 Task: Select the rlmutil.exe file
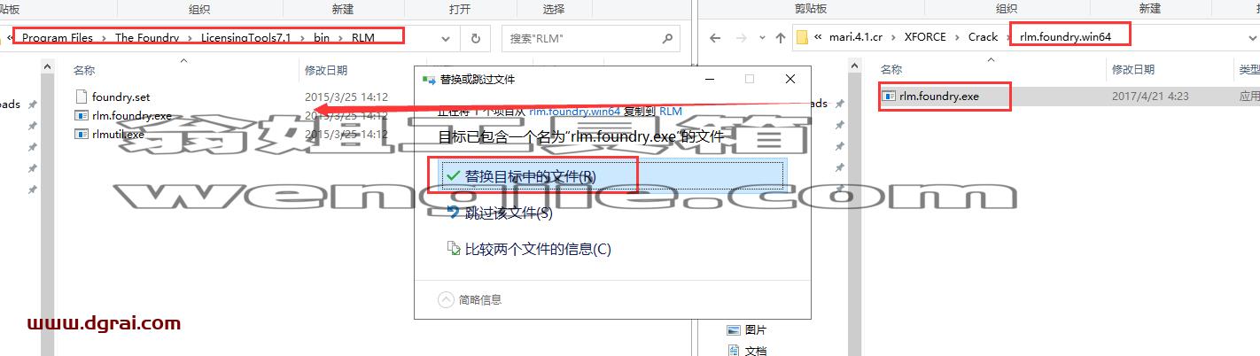click(110, 135)
